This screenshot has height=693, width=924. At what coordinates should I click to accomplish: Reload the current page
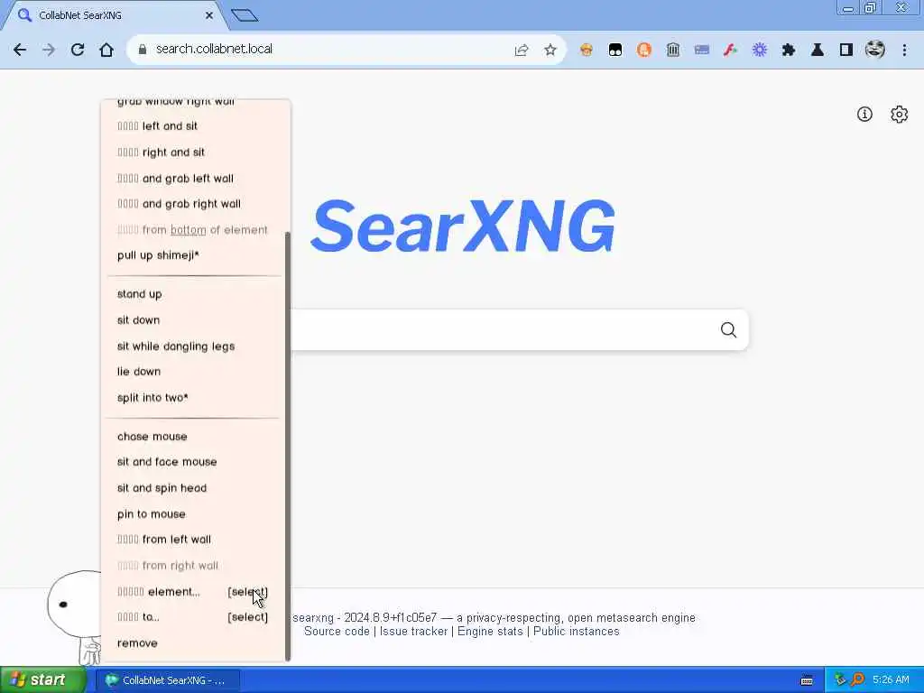click(x=78, y=51)
